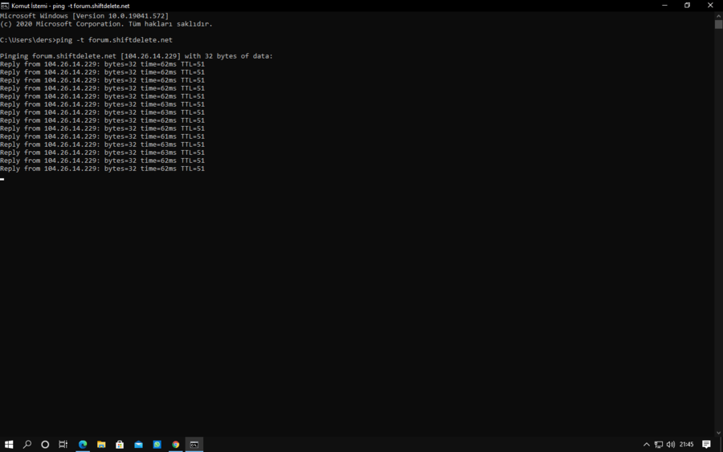
Task: Open File Explorer from the taskbar
Action: point(101,444)
